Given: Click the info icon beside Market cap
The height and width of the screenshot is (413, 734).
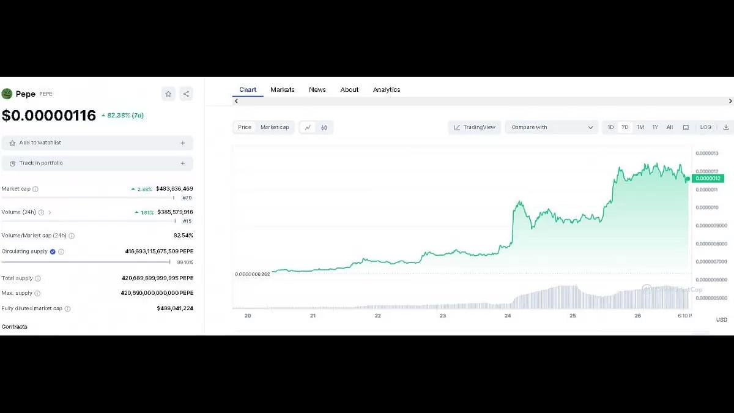Looking at the screenshot, I should point(35,190).
